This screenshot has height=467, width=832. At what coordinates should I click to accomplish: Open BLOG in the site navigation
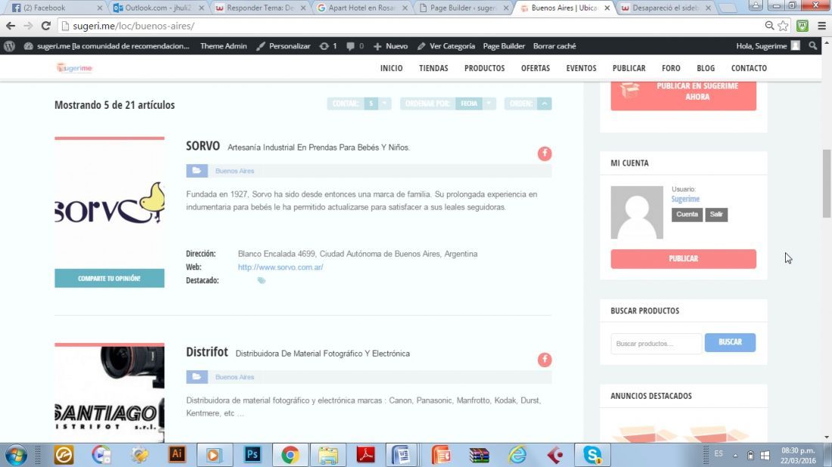(706, 68)
